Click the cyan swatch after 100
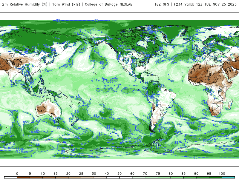The width and height of the screenshot is (239, 179). pyautogui.click(x=228, y=178)
